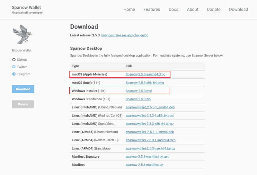The width and height of the screenshot is (257, 175).
Task: Click the 'Sparrow Desktop' section heading
Action: pos(86,48)
